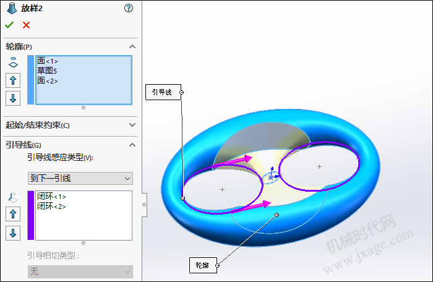Expand the 起始/结束约束(C) section
Screen dimensions: 433x282
tap(132, 125)
